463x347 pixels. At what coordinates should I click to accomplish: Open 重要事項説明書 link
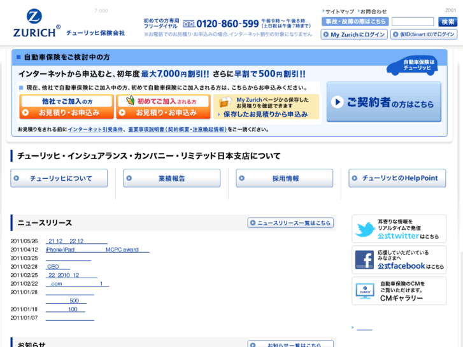click(178, 129)
